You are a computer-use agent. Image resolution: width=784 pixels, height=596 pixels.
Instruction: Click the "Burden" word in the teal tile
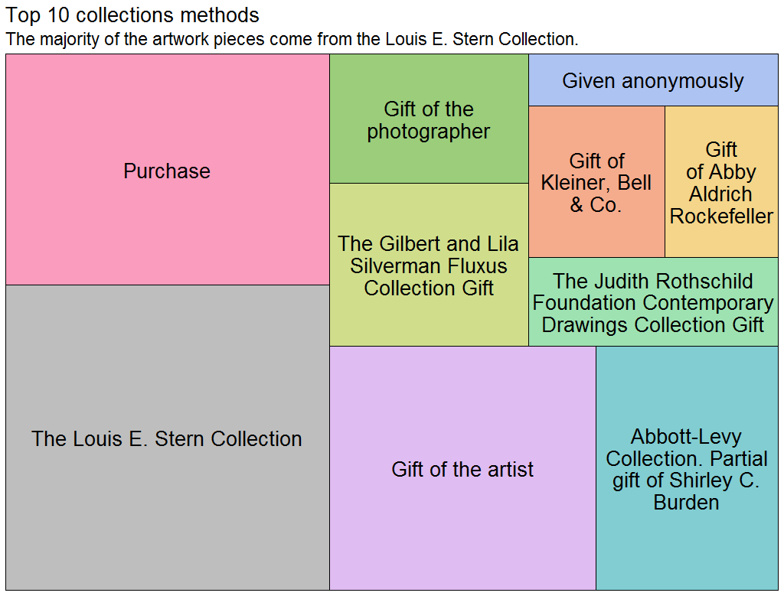pyautogui.click(x=687, y=503)
